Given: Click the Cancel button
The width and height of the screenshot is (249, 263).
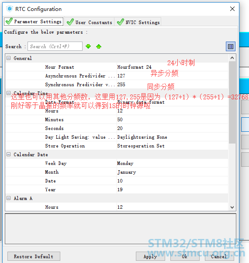Looking at the screenshot, I should [x=219, y=256].
